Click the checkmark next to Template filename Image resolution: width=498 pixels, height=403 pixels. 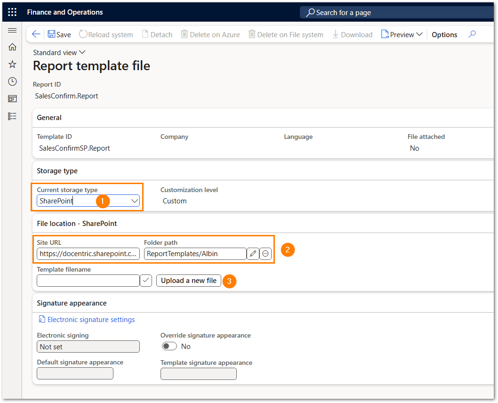click(146, 281)
